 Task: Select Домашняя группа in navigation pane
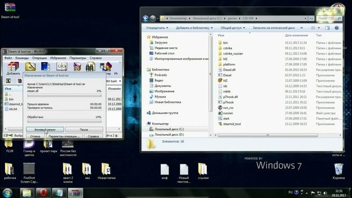pos(165,113)
